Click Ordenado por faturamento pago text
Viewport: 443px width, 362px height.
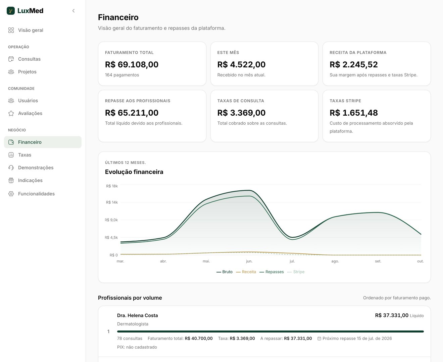click(x=397, y=298)
